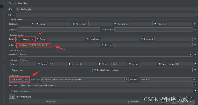The image size is (198, 105).
Task: Click help icon right of Registry Center Group field
Action: pos(88,39)
